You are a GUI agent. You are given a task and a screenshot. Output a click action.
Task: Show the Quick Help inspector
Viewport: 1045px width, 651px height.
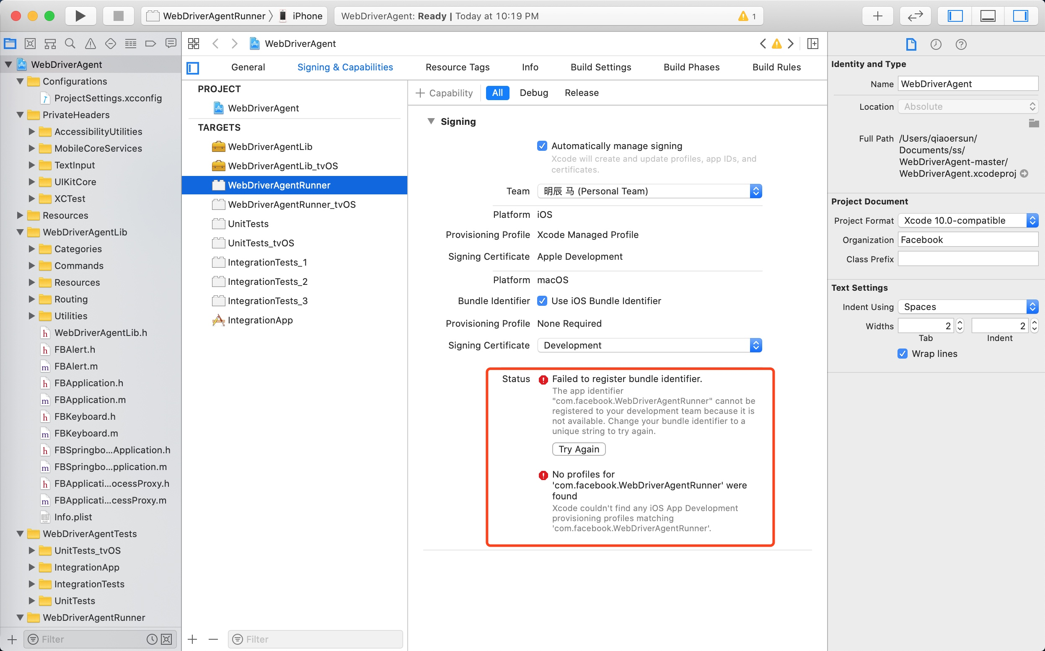[961, 44]
